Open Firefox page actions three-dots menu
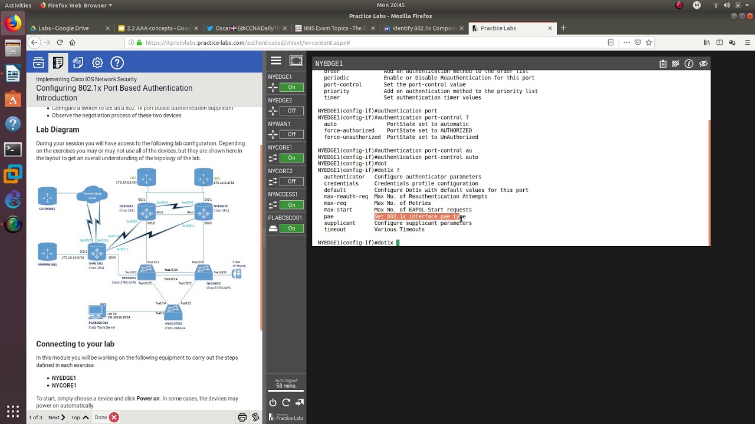The height and width of the screenshot is (424, 755). [x=626, y=42]
